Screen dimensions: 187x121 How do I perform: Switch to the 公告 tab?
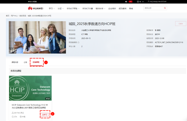(25, 62)
